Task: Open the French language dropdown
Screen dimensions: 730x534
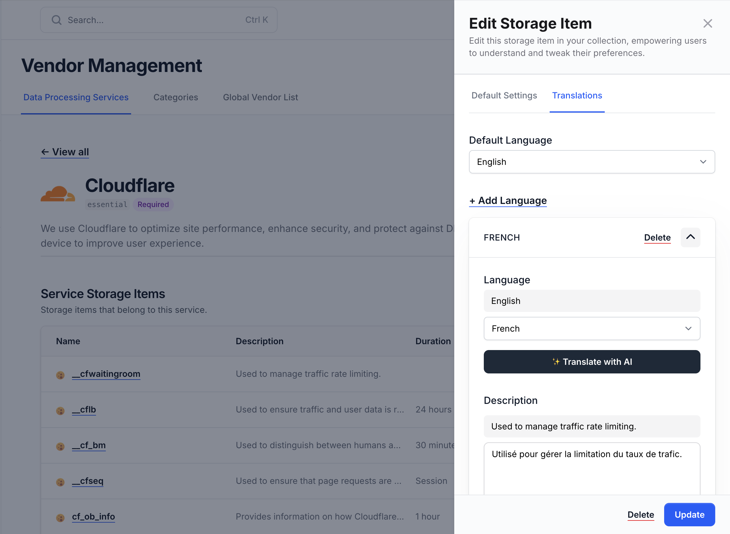Action: click(x=592, y=329)
